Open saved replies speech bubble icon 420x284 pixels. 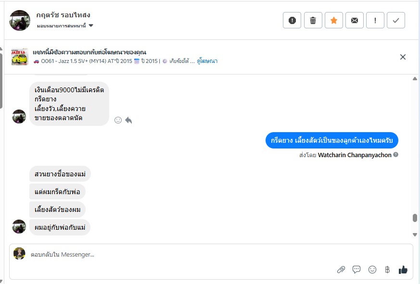[356, 270]
